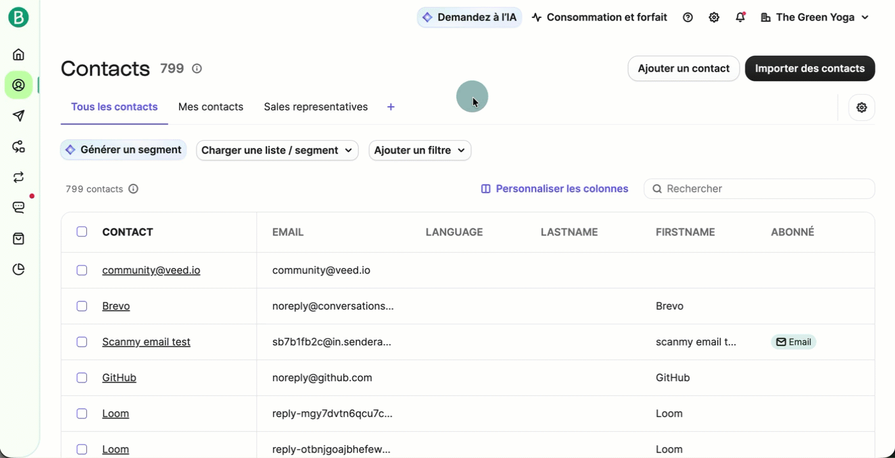Open Ajouter un filtre dropdown

420,150
